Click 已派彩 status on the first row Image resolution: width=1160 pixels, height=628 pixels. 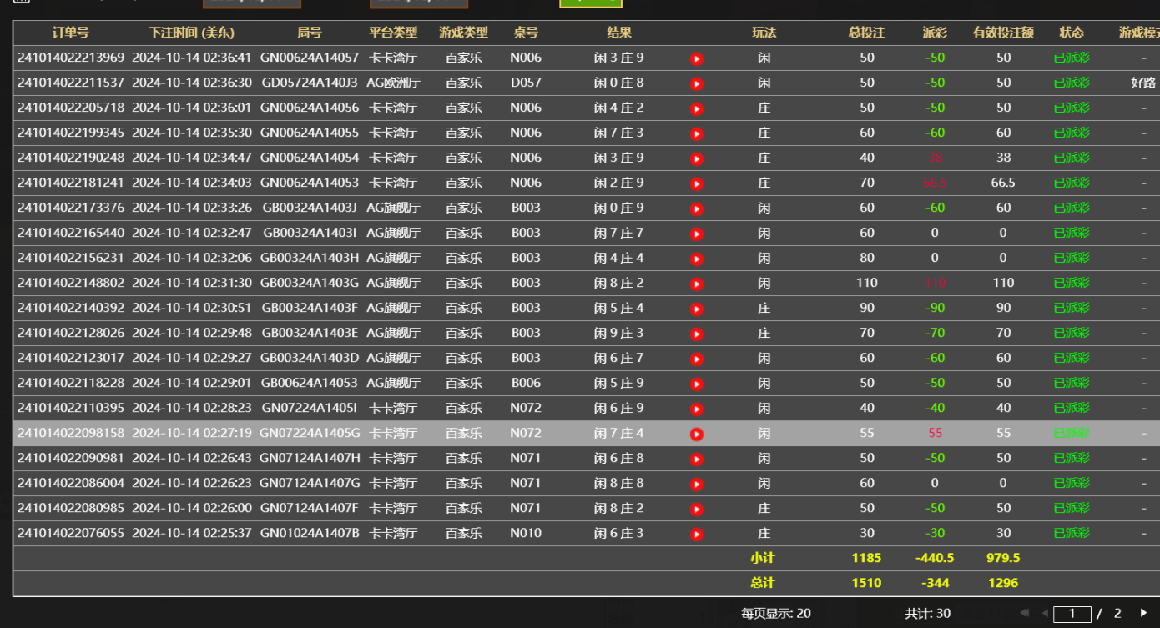(x=1070, y=58)
